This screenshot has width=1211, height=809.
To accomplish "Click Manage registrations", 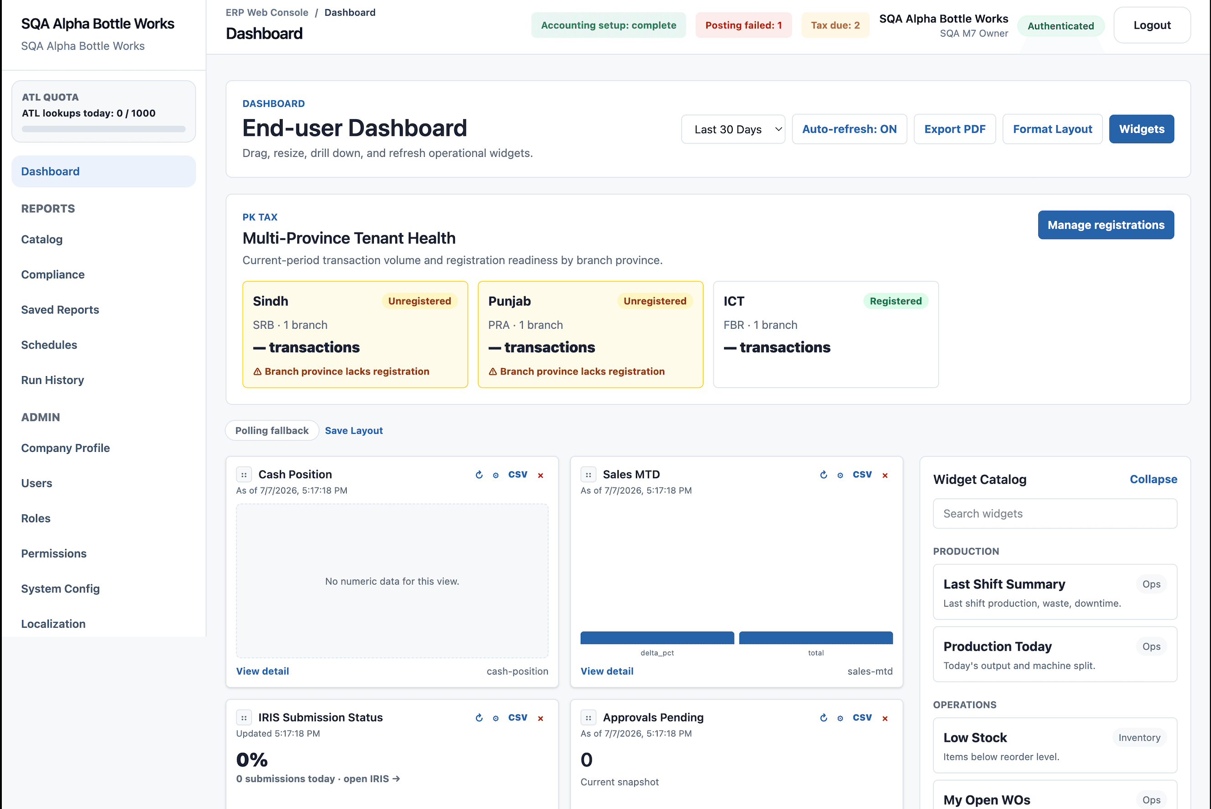I will 1106,225.
